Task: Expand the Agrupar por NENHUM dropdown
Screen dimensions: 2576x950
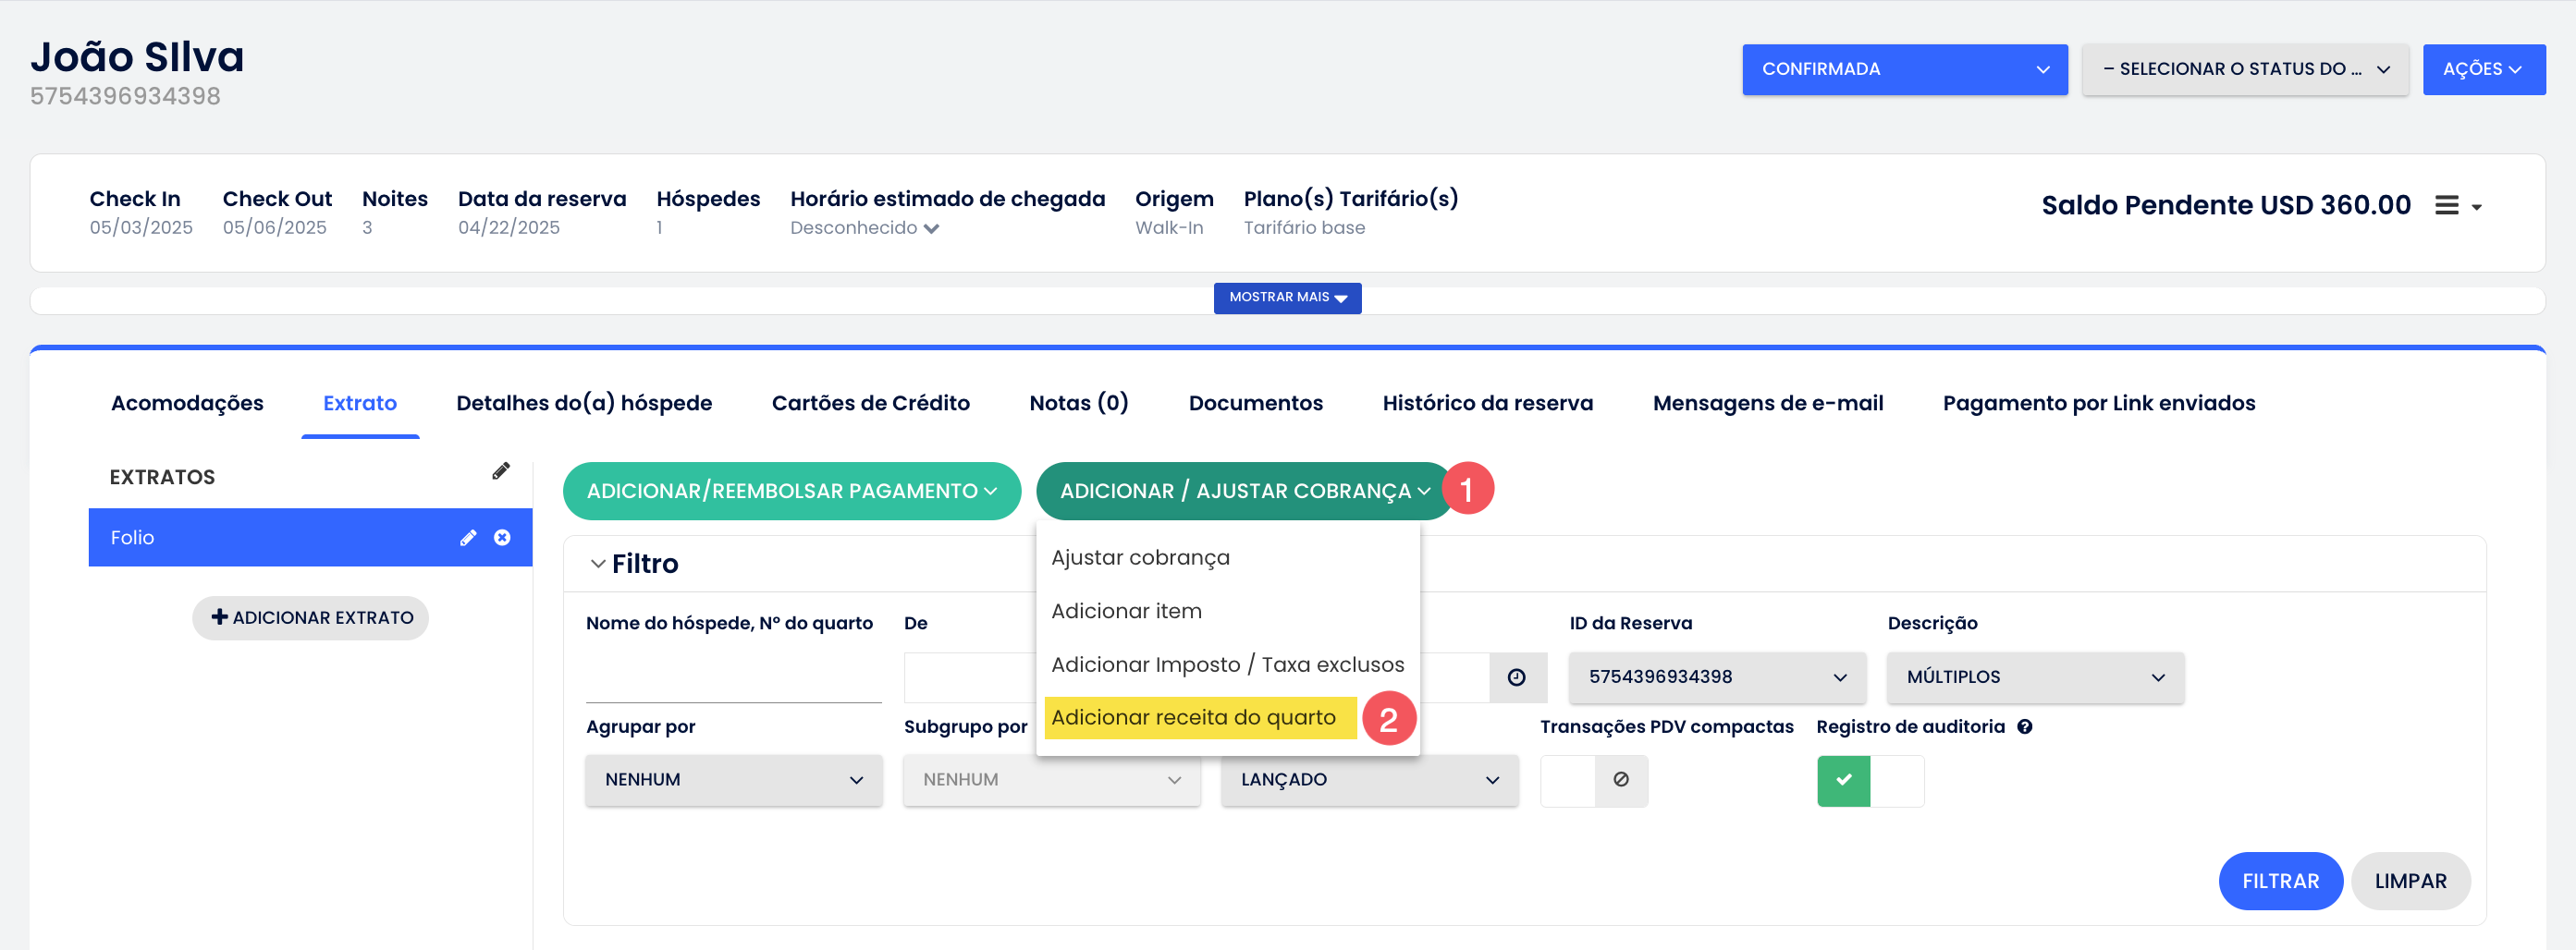Action: click(x=733, y=780)
